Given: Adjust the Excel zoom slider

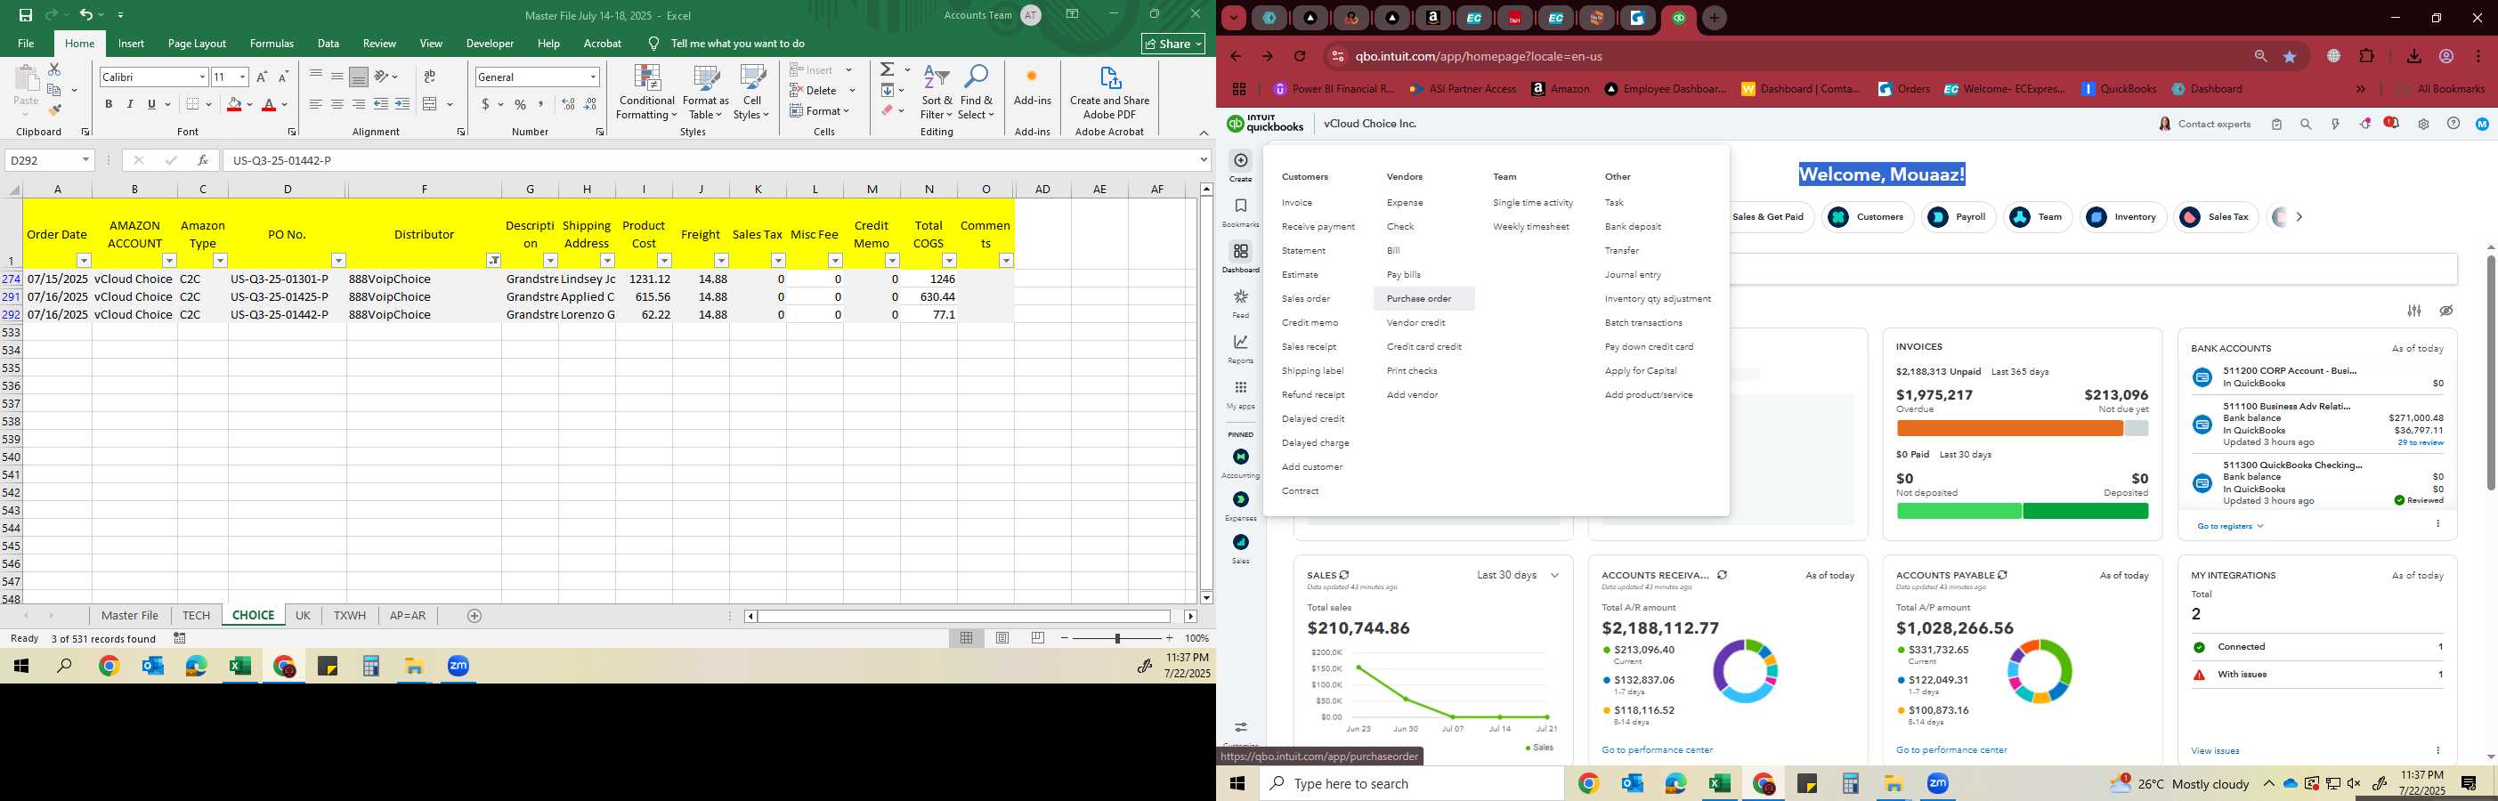Looking at the screenshot, I should point(1118,638).
